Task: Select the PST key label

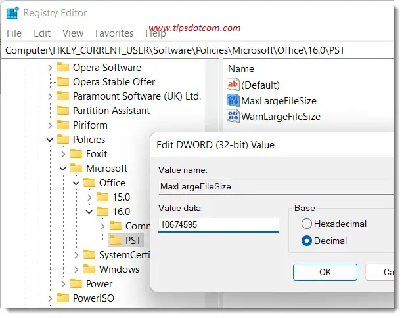Action: (x=133, y=241)
